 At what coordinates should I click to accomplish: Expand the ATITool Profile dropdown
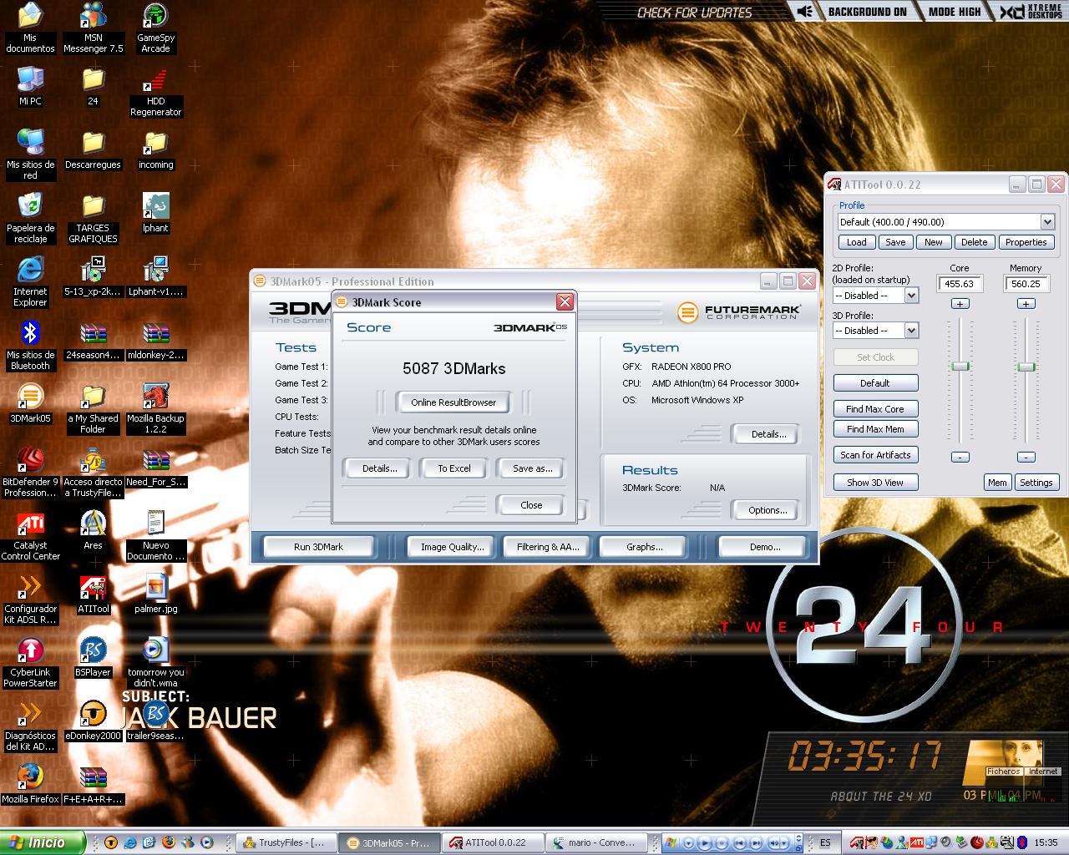click(1047, 222)
